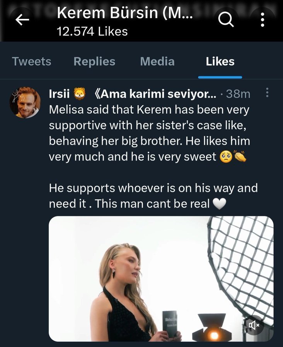283x347 pixels.
Task: Click the white heart emoji
Action: (219, 204)
